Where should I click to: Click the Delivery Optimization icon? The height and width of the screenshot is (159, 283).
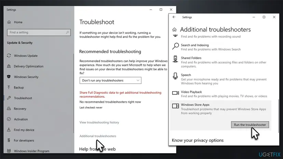point(9,66)
